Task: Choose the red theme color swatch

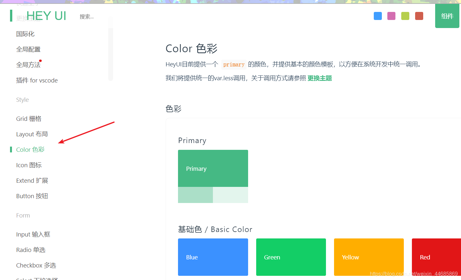Action: [419, 16]
